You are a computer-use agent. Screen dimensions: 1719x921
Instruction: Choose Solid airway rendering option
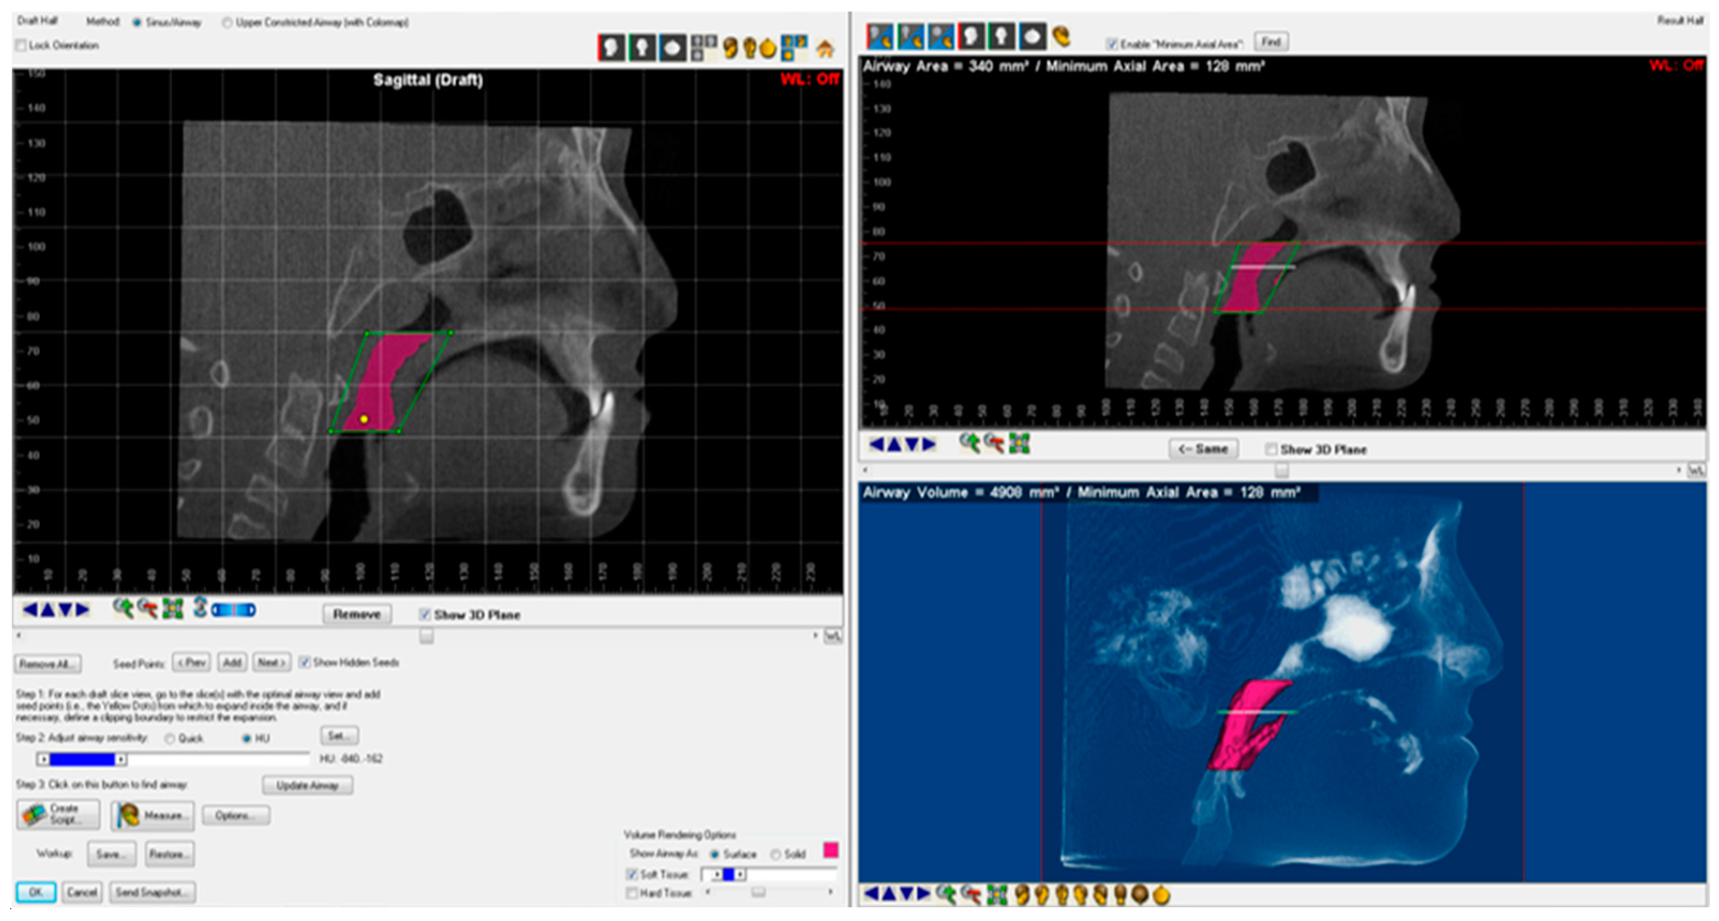click(775, 854)
